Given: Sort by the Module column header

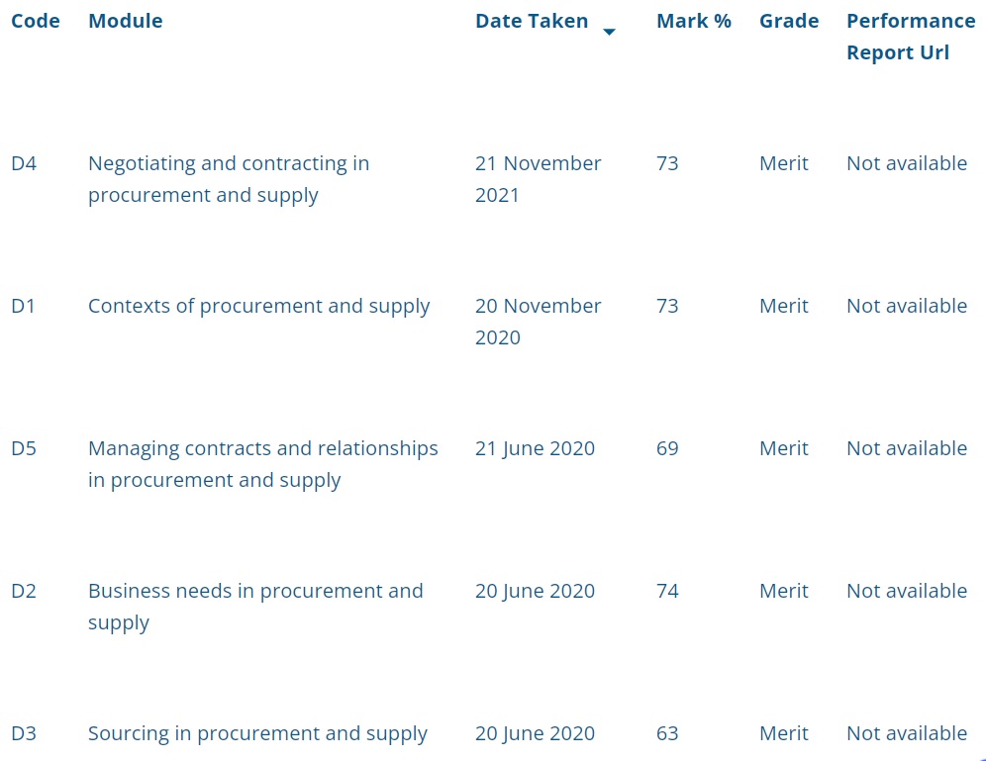Looking at the screenshot, I should tap(125, 21).
